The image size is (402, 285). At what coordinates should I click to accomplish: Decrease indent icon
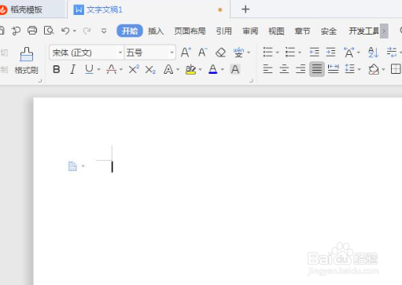tap(314, 52)
